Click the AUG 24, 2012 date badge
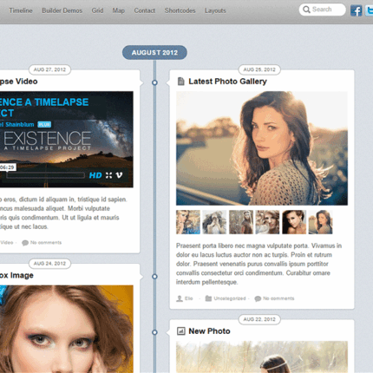 [49, 264]
